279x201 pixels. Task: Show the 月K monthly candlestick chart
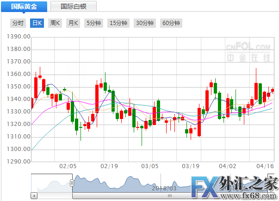(73, 23)
